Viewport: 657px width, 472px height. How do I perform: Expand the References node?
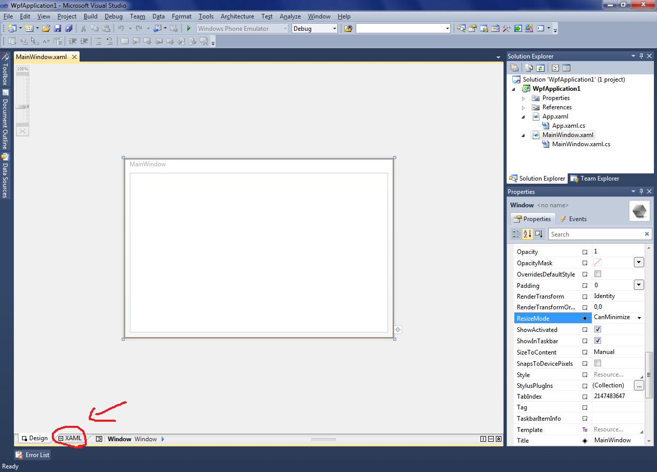[x=524, y=107]
